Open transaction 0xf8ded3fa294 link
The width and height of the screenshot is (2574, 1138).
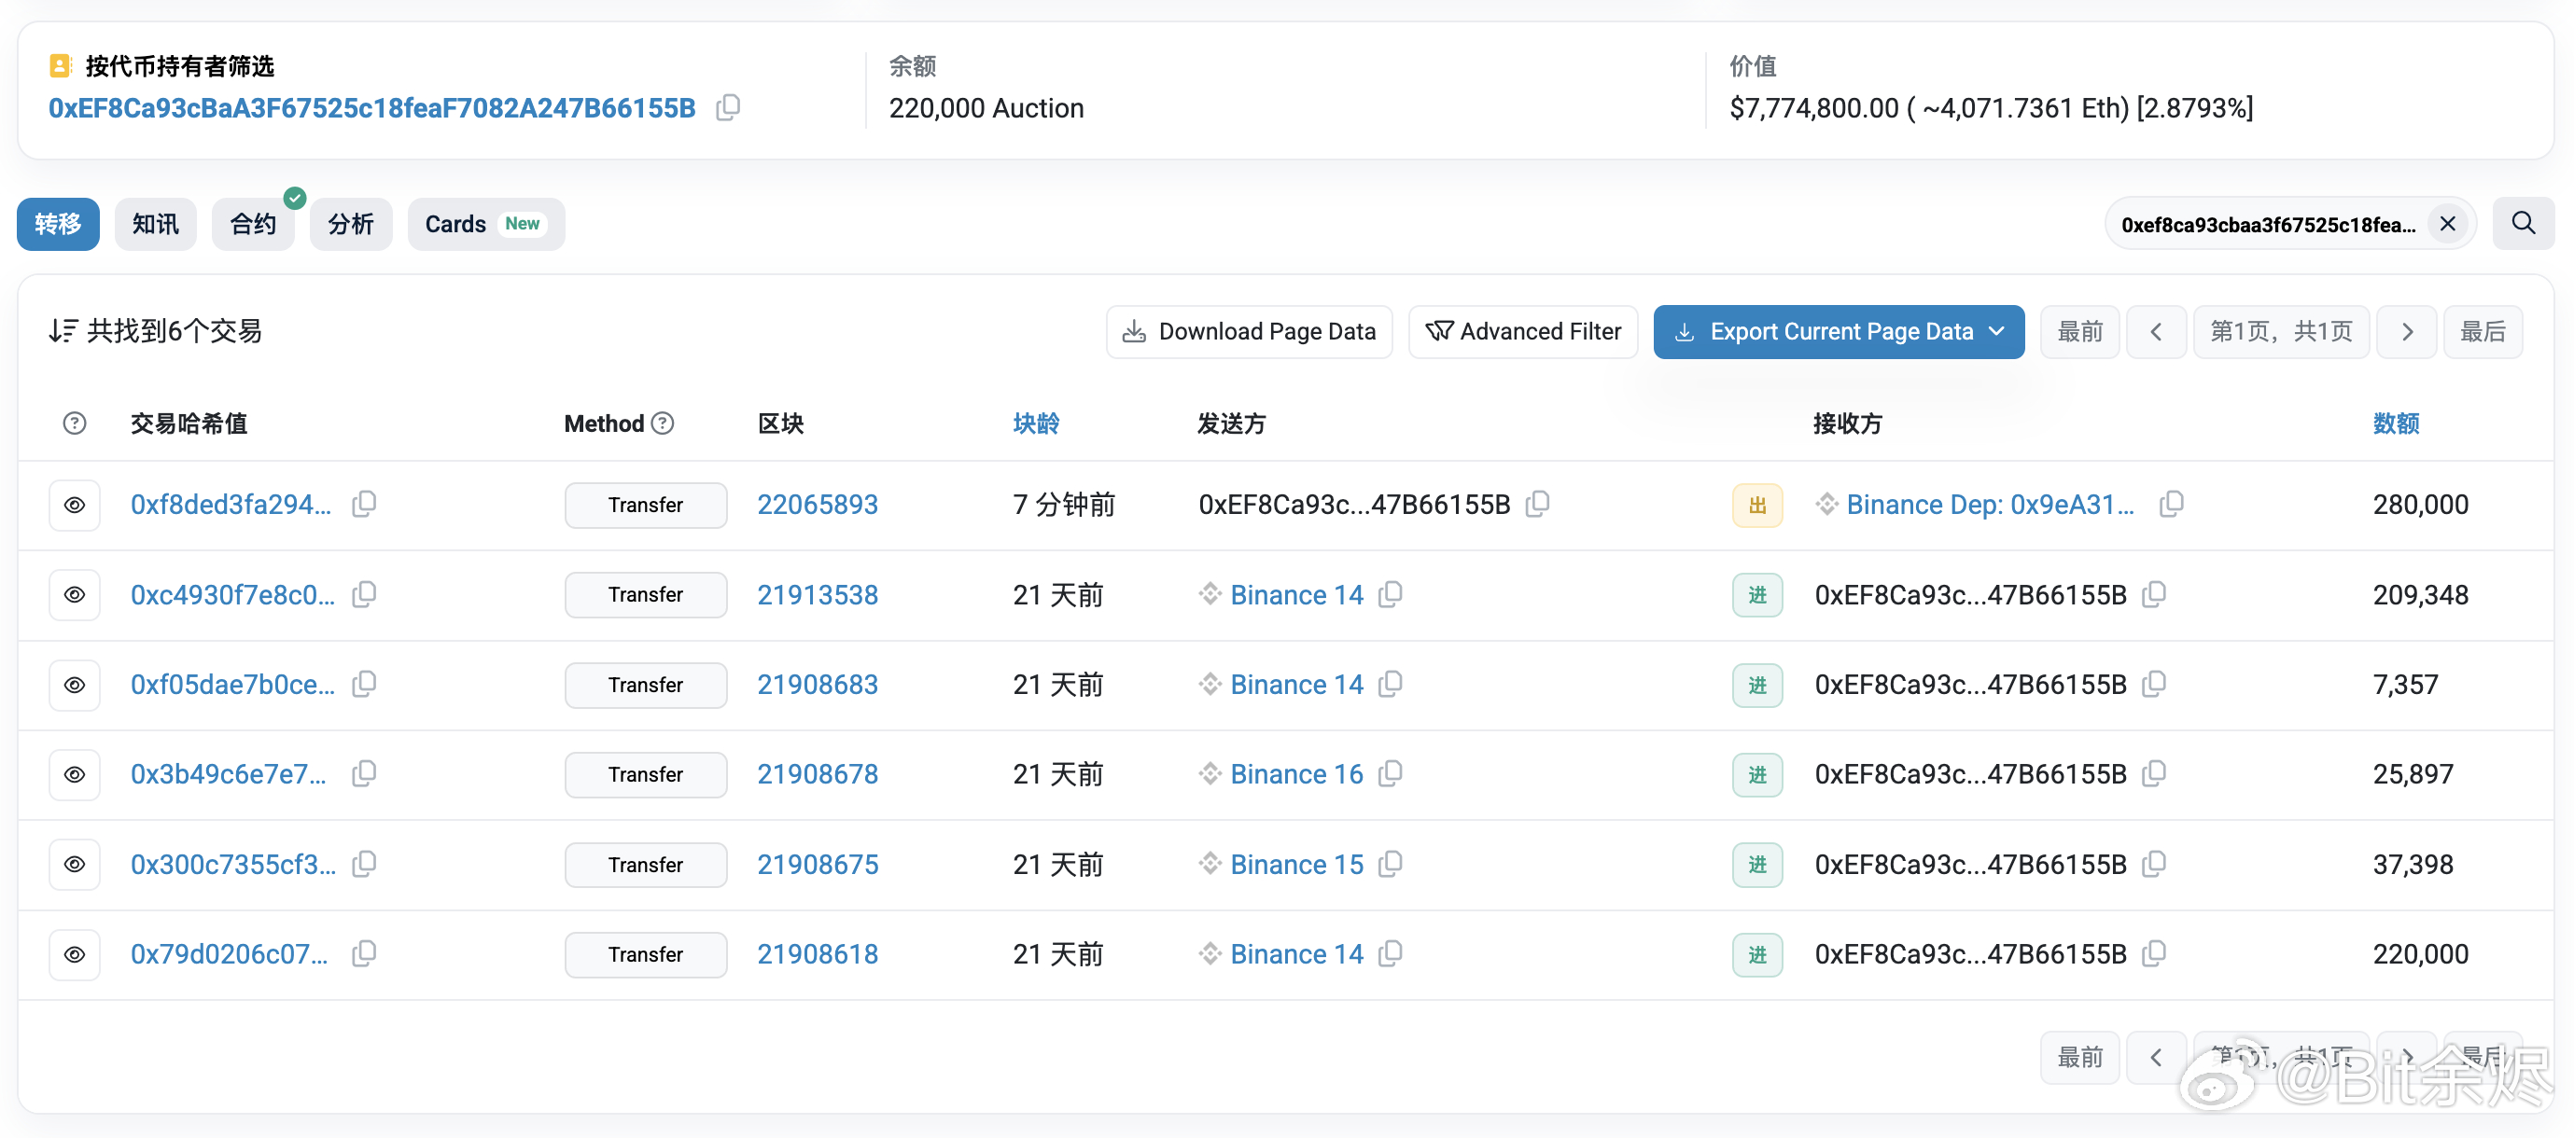(231, 505)
